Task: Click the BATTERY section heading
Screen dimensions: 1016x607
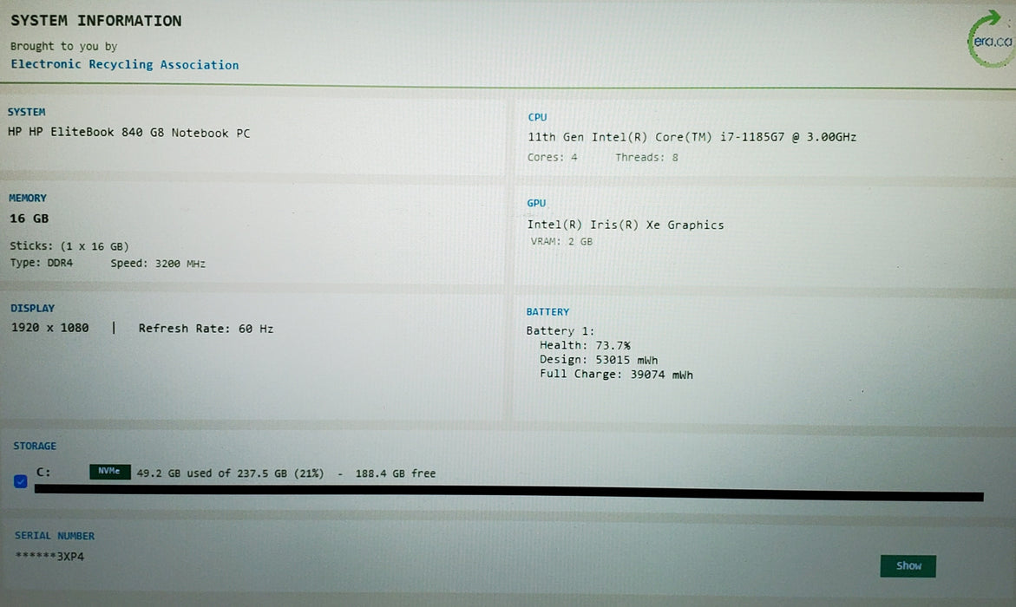Action: pos(547,311)
